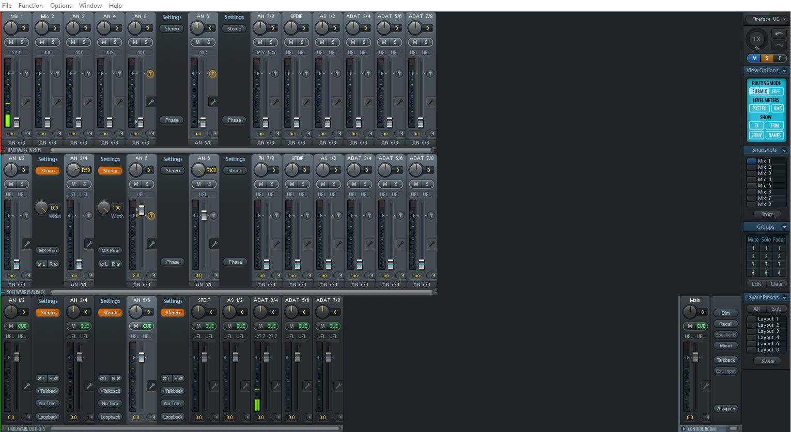Toggle Trim T icon on Mic 2 input

pyautogui.click(x=57, y=74)
